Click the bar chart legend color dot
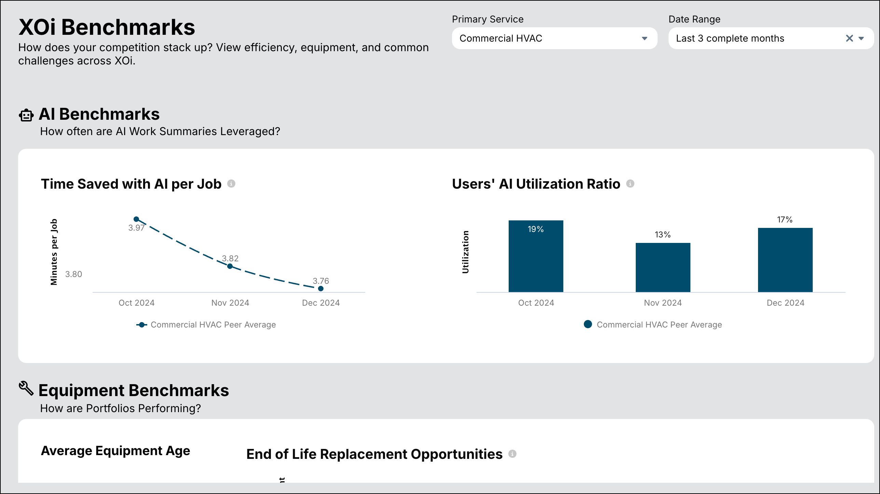 tap(588, 324)
